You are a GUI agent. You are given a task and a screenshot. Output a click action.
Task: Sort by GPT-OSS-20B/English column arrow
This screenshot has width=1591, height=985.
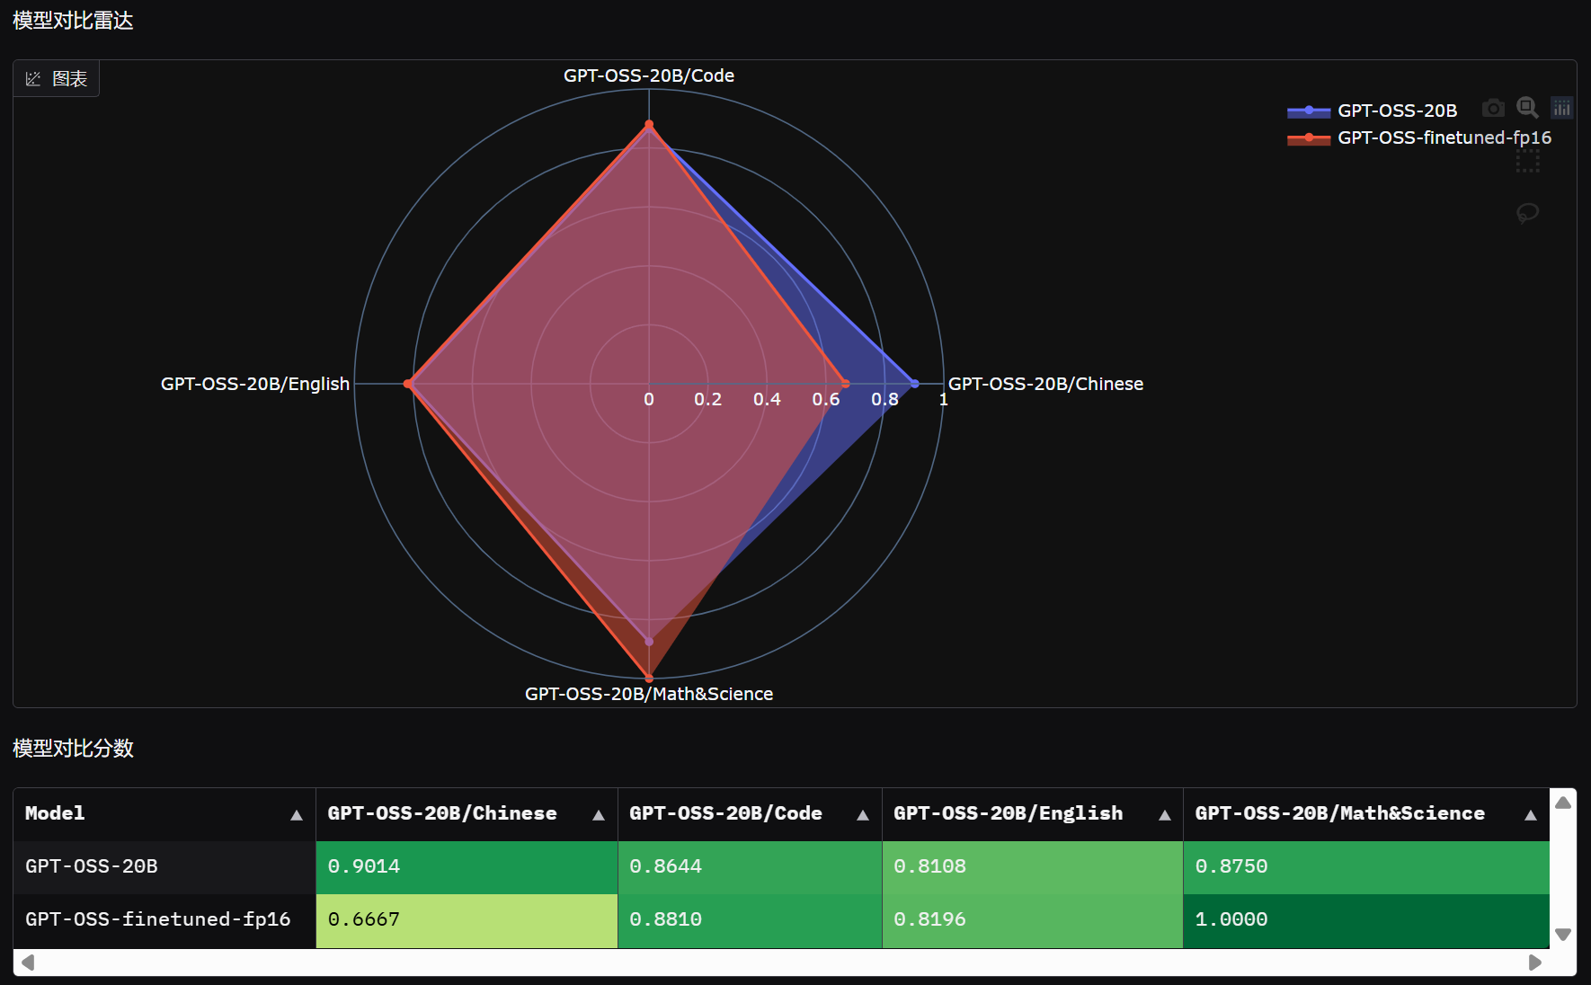pos(1164,815)
